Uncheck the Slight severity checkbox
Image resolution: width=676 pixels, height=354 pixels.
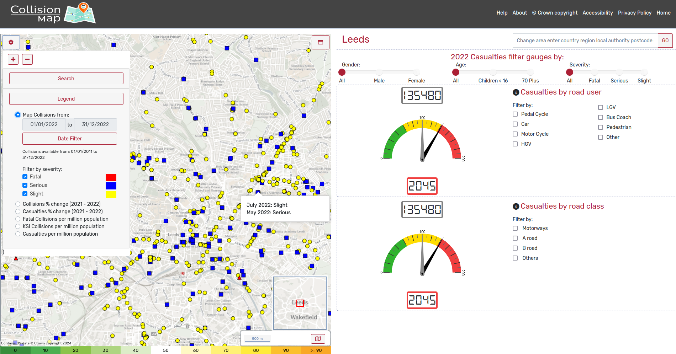click(x=25, y=194)
